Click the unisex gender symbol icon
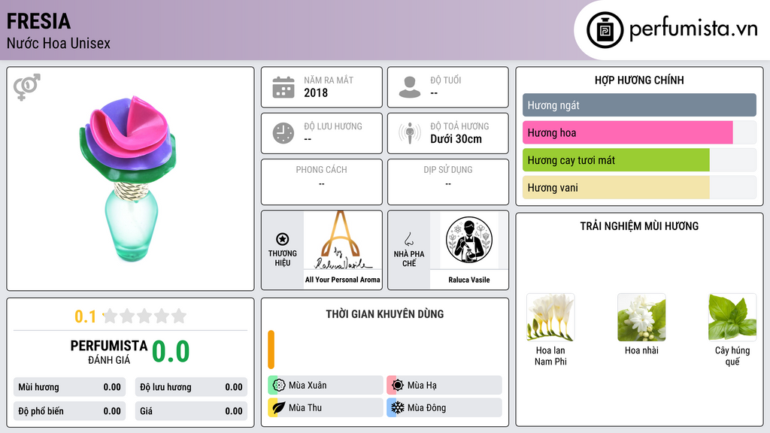 tap(27, 87)
